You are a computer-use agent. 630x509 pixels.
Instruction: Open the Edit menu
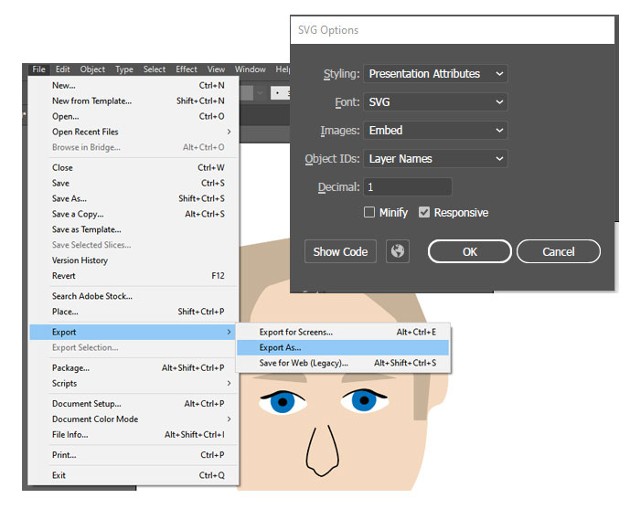[x=63, y=69]
